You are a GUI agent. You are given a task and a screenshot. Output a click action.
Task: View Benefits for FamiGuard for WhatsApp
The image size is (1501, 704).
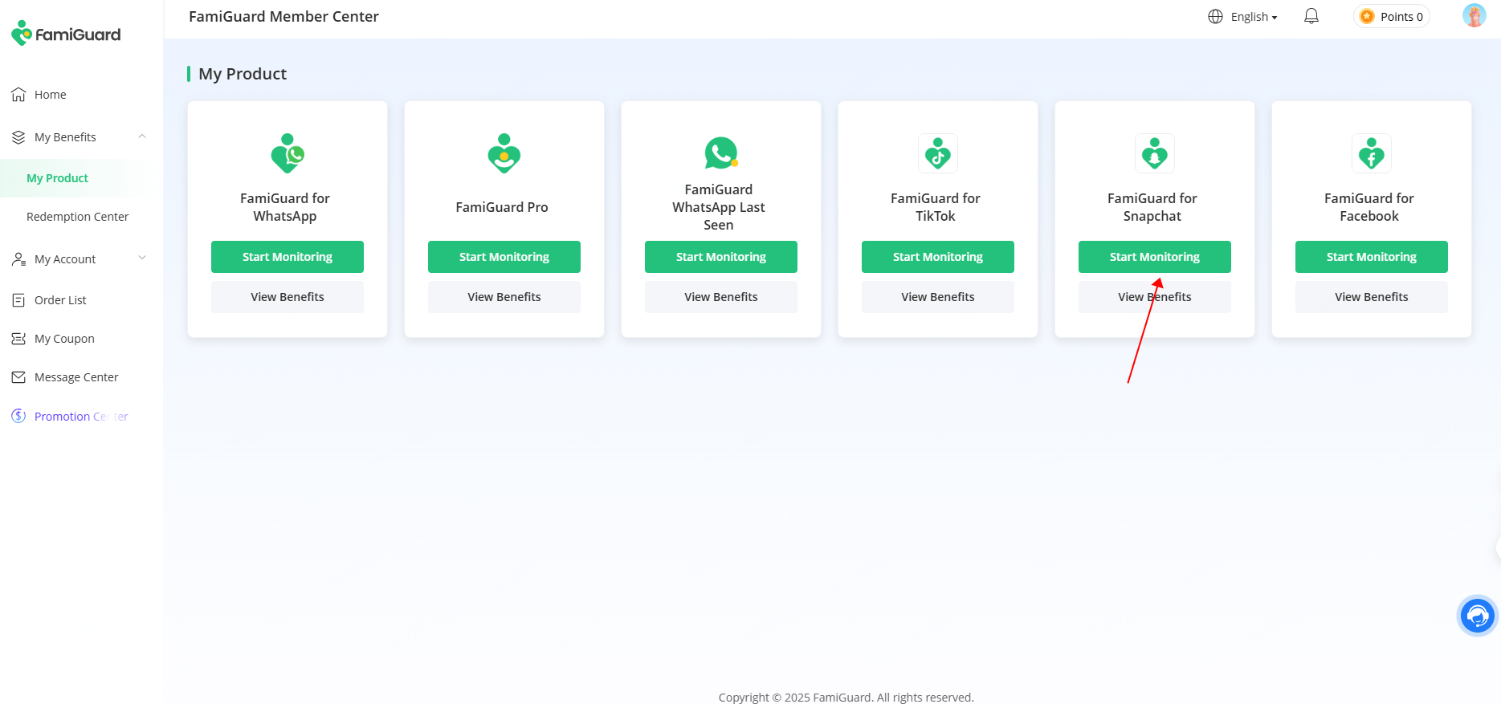pyautogui.click(x=288, y=297)
